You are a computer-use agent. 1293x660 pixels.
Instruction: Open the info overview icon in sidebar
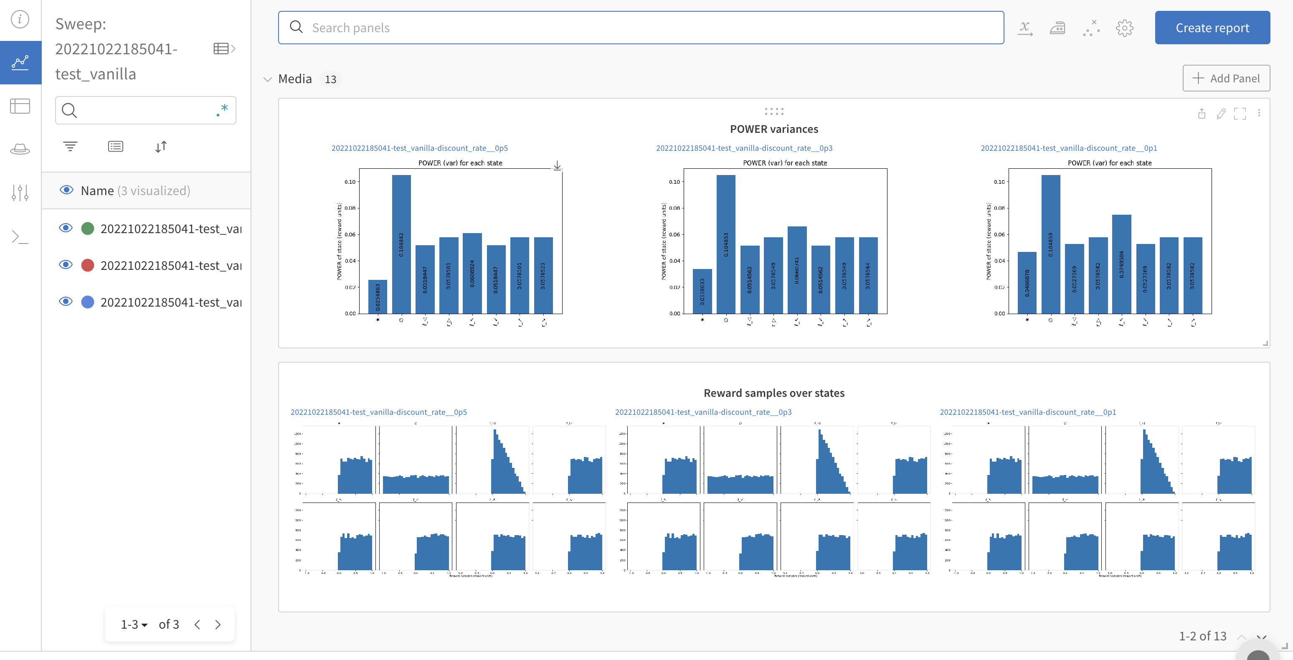point(20,20)
